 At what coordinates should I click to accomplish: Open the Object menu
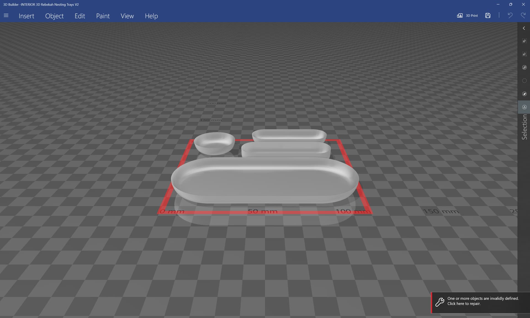tap(54, 16)
